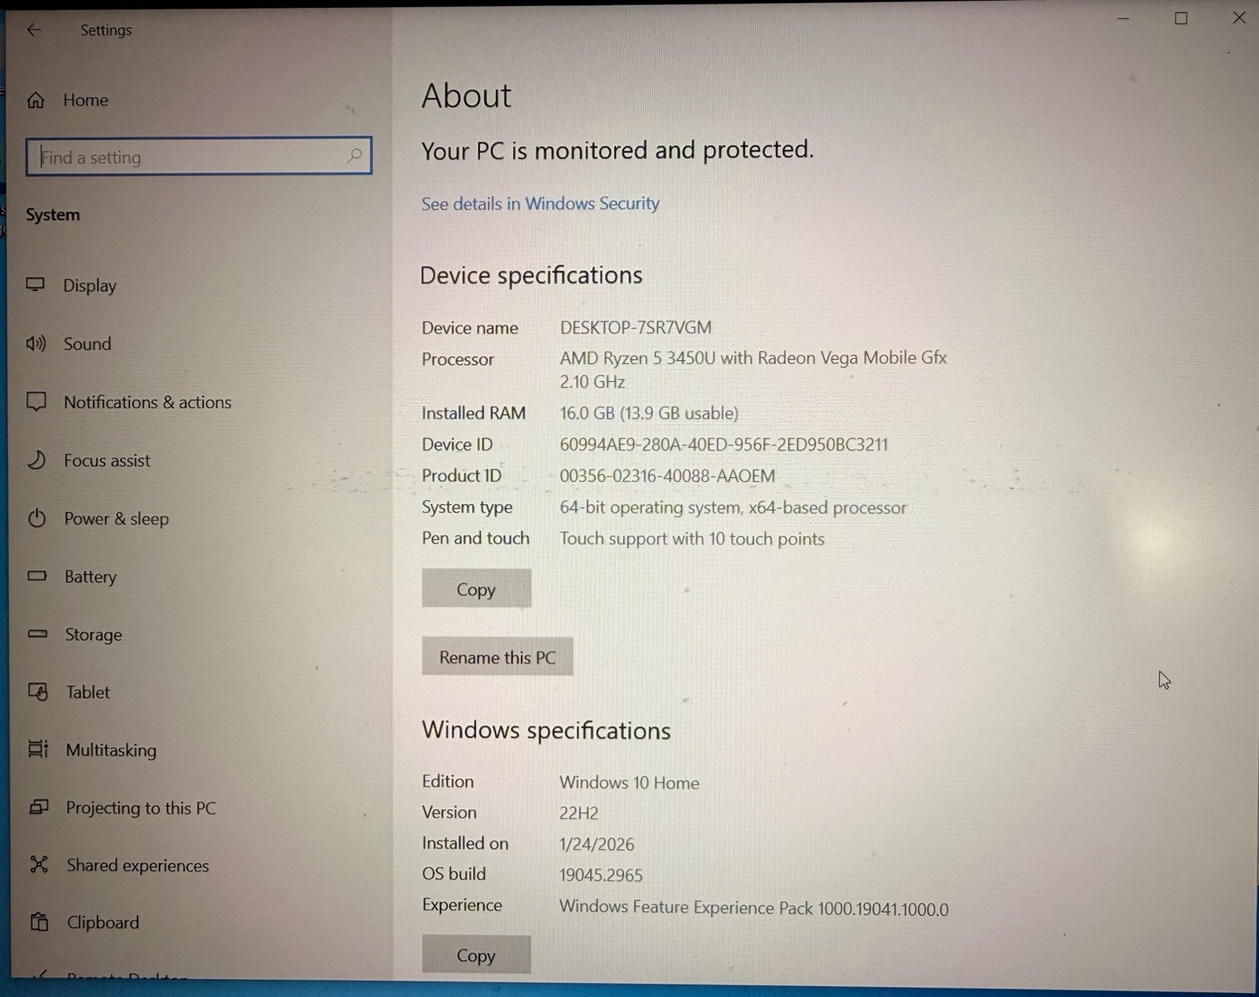Open Battery settings via battery icon
The image size is (1259, 997).
coord(37,576)
